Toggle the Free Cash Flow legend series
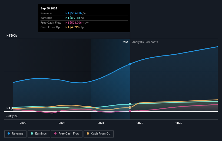The height and width of the screenshot is (141, 222). click(x=67, y=134)
